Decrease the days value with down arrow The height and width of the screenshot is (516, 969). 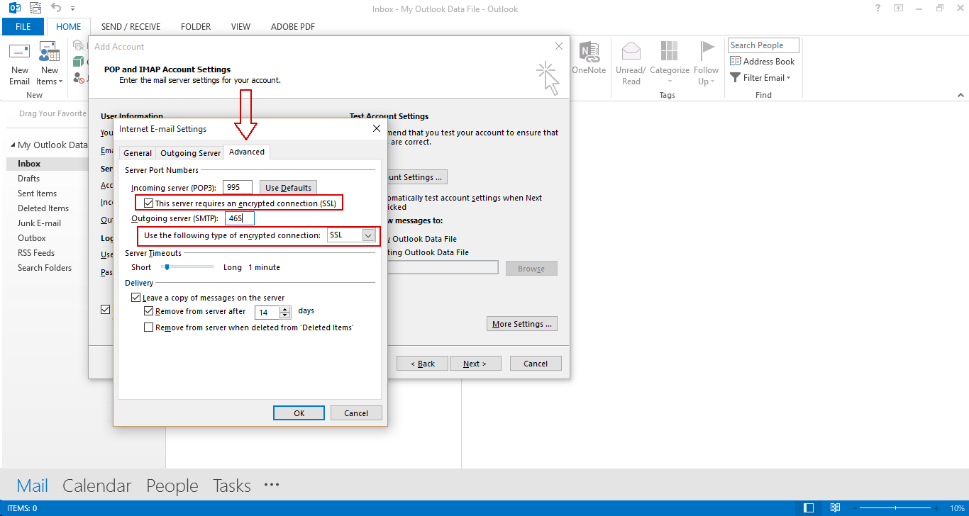coord(285,316)
